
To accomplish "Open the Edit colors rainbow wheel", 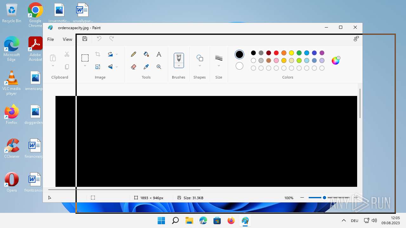I will [336, 60].
